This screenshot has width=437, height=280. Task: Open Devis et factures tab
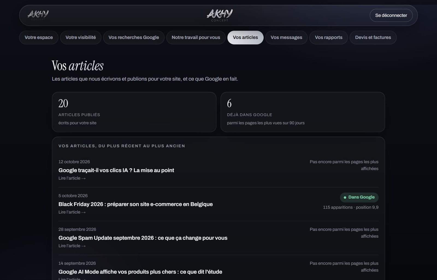pos(373,37)
